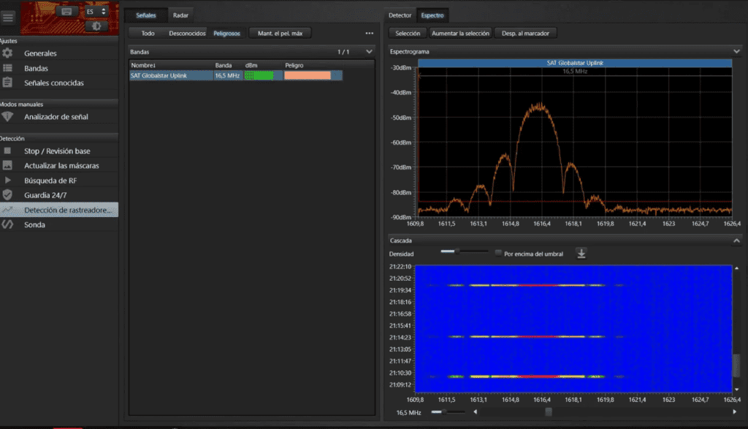Collapse the Espectrograma section
The image size is (748, 429).
(736, 52)
